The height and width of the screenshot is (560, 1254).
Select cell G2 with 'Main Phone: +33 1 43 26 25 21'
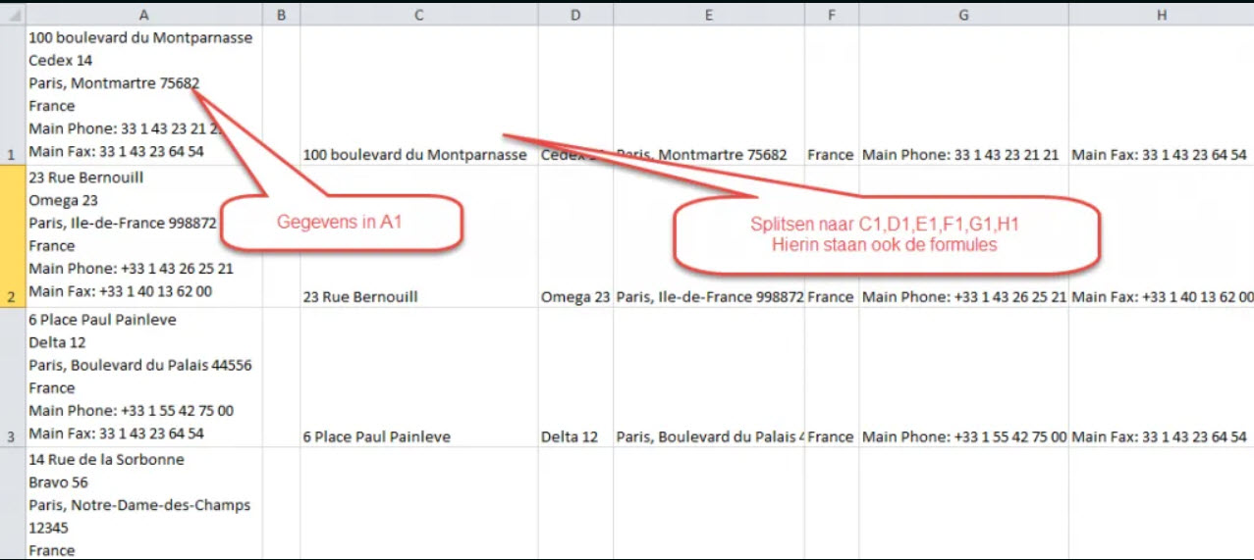tap(963, 236)
